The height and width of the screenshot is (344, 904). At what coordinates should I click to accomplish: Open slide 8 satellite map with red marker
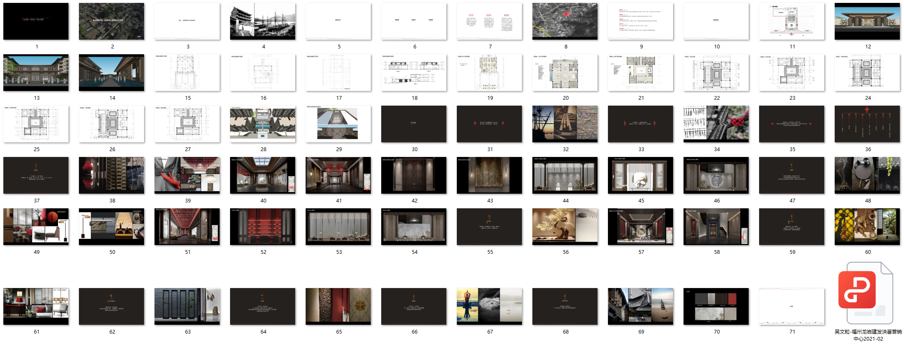tap(565, 21)
